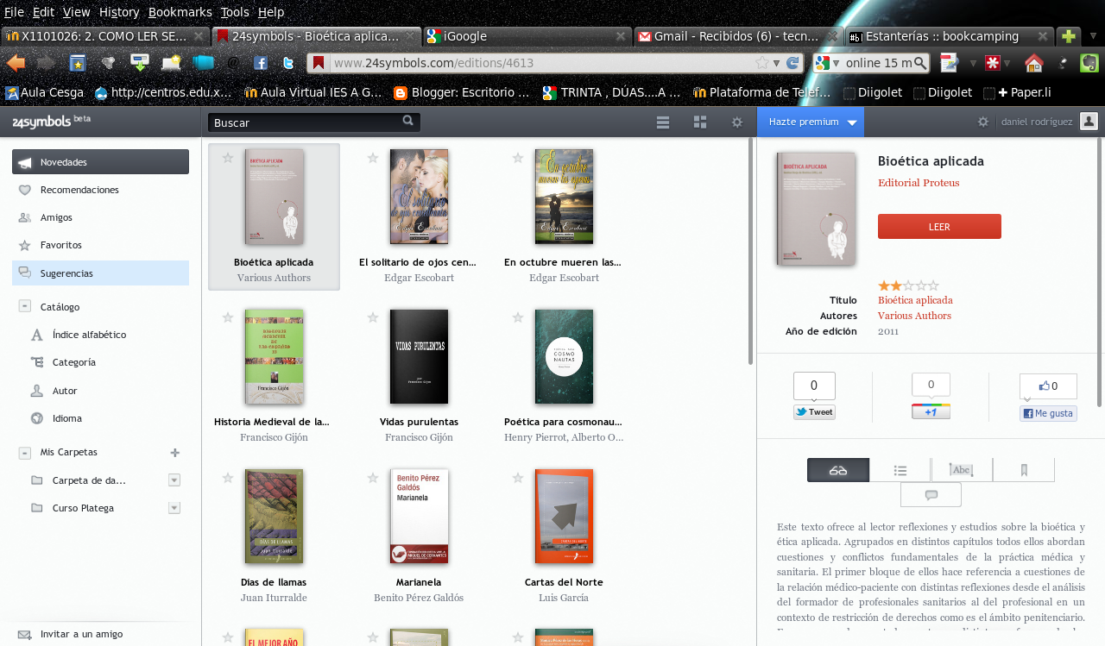The width and height of the screenshot is (1105, 646).
Task: Click the Tweet share button
Action: 814,412
